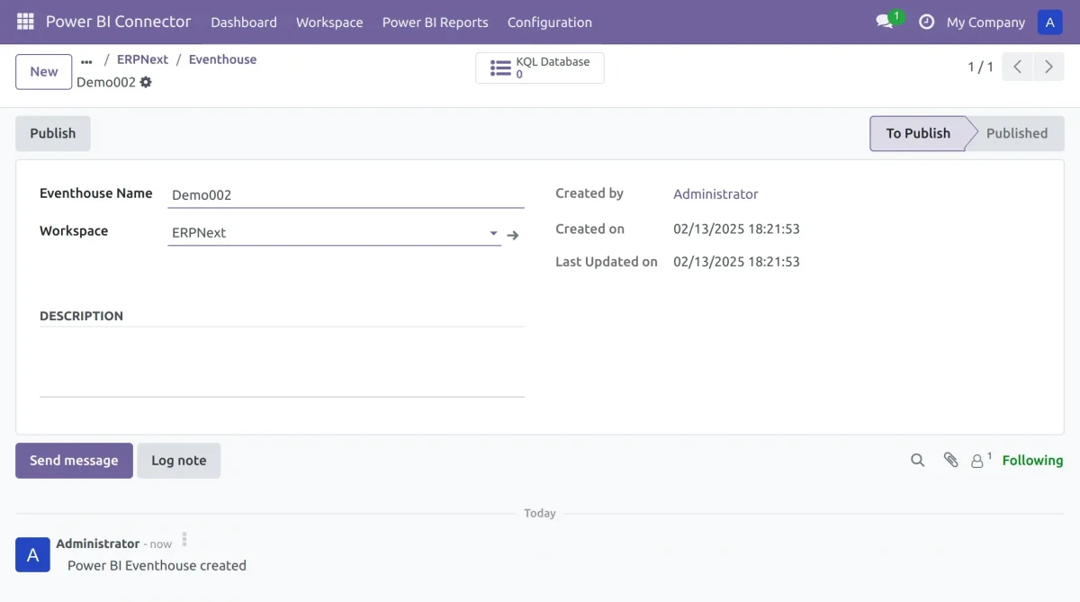Open the KQL Database smart button

[x=539, y=67]
